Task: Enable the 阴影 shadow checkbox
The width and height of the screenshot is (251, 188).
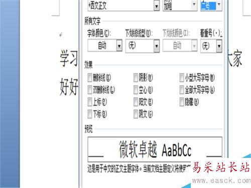Action: (136, 78)
